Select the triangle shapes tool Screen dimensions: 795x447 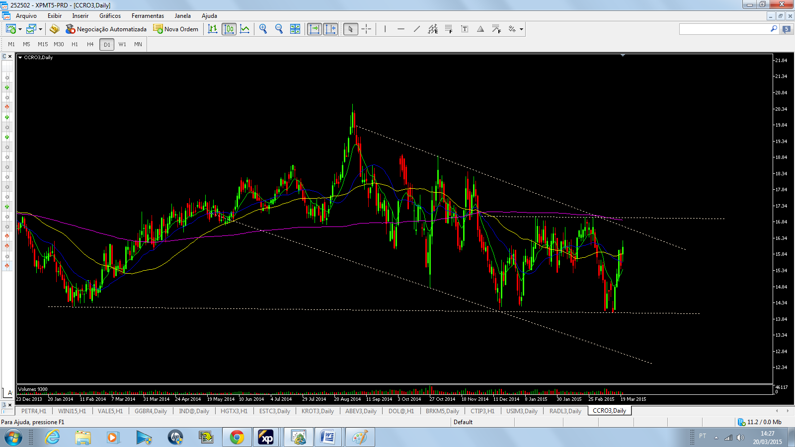(x=480, y=29)
